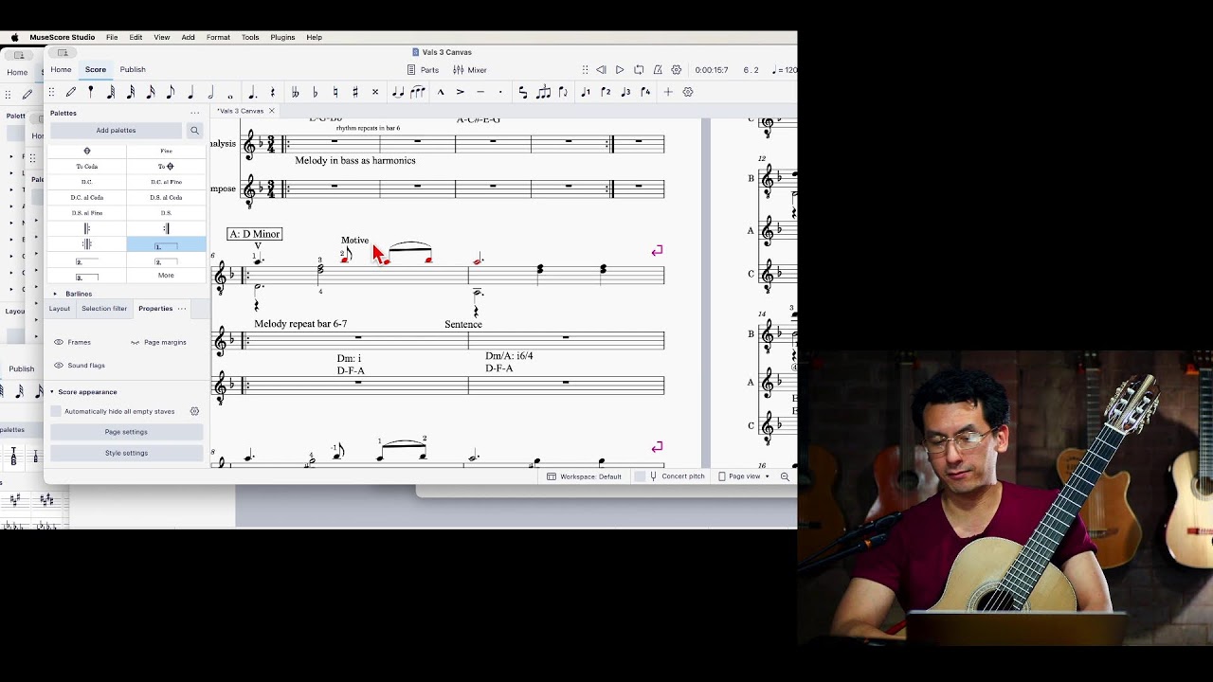The width and height of the screenshot is (1213, 682).
Task: Toggle the natural accidental
Action: tap(335, 92)
